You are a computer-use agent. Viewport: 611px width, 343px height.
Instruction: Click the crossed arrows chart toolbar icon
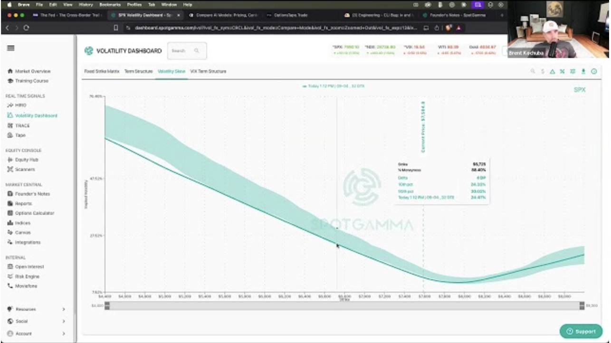pos(563,71)
